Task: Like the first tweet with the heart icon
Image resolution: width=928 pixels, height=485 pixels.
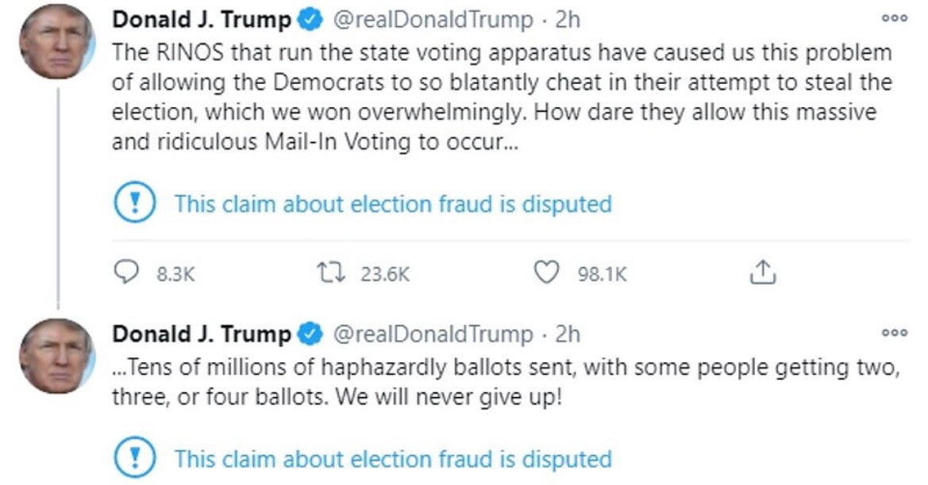Action: click(545, 273)
